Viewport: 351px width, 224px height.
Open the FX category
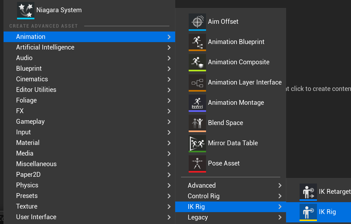89,111
